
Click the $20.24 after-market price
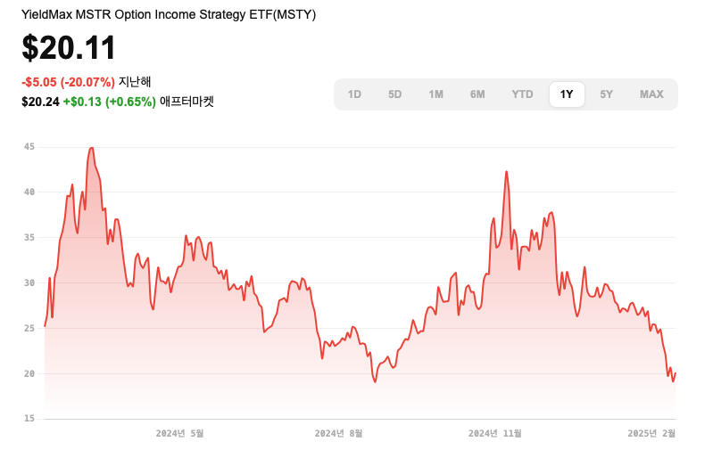[40, 102]
